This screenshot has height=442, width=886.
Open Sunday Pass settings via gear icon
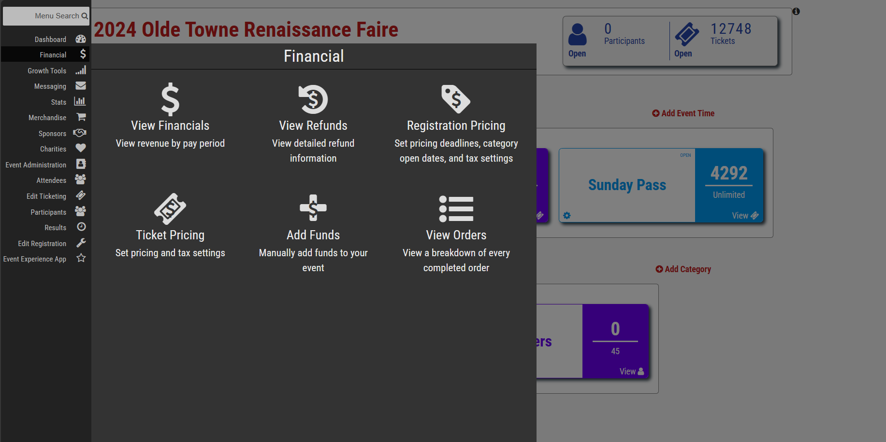[566, 216]
